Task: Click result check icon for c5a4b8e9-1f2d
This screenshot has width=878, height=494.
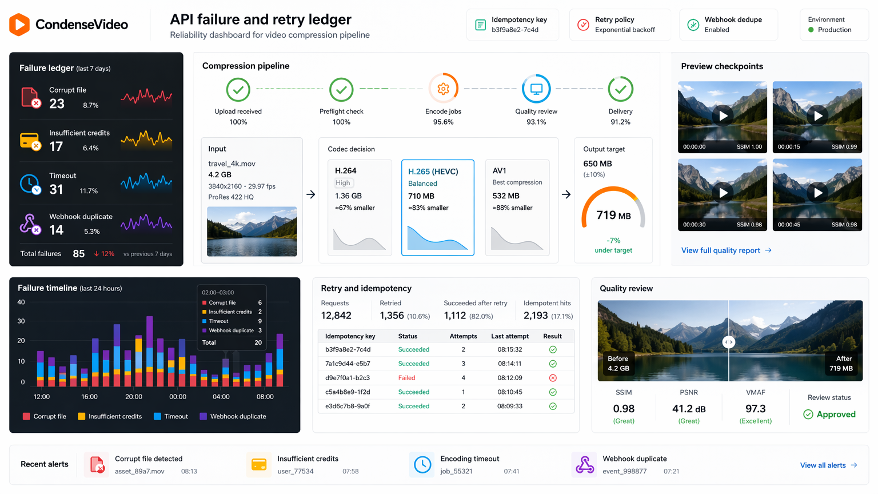Action: click(553, 392)
